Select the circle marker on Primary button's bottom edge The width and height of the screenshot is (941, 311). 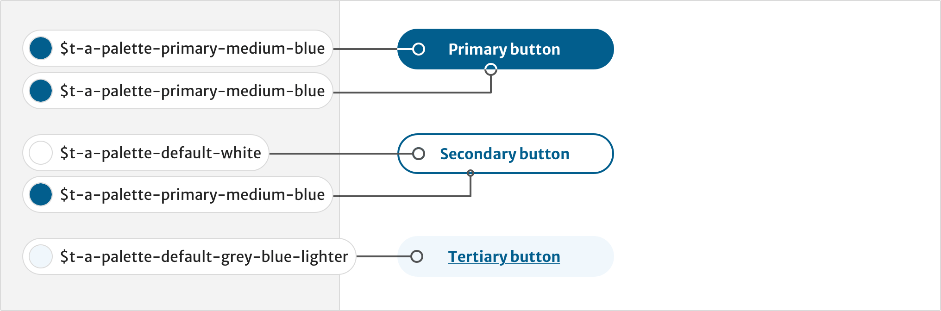click(x=491, y=69)
